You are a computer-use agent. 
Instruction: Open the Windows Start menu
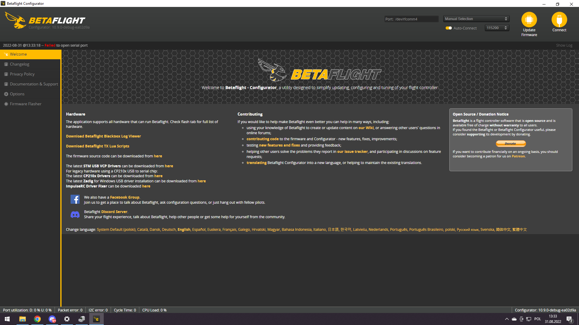coord(7,319)
